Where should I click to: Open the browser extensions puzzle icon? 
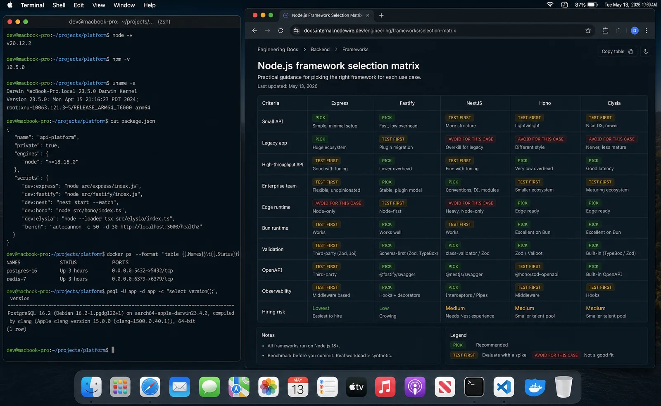[x=605, y=31]
